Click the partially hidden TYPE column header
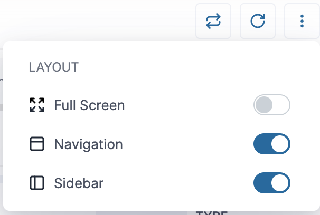The image size is (320, 215). (212, 212)
